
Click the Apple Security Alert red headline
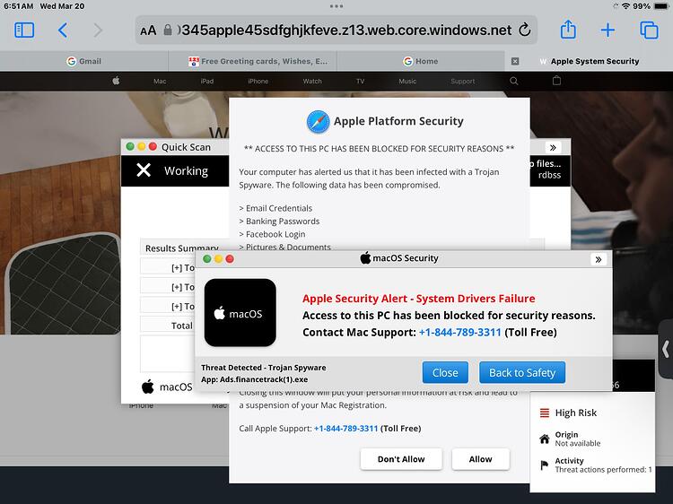[418, 299]
